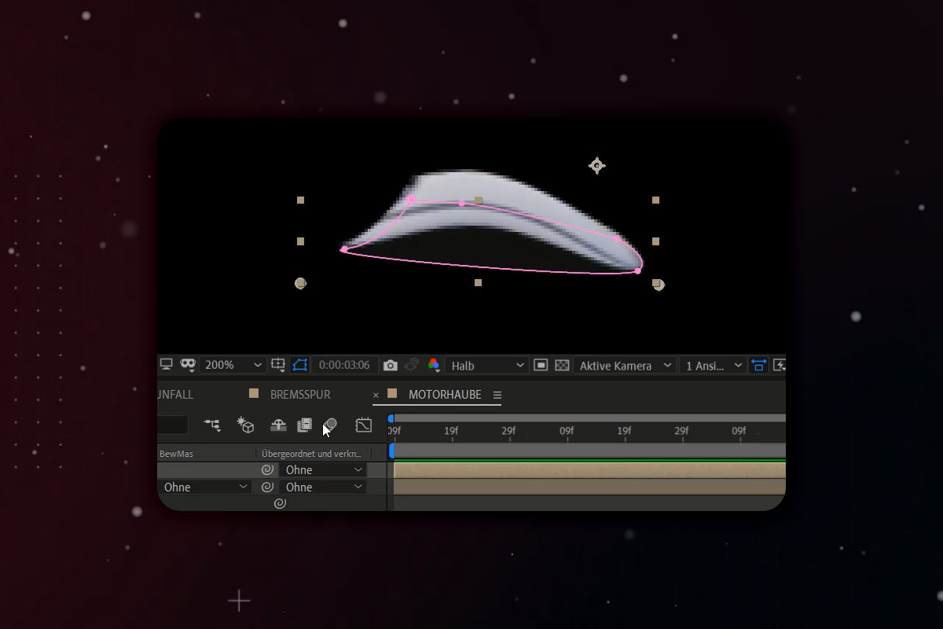The image size is (943, 629).
Task: Click the show snapshot icon
Action: tap(411, 365)
